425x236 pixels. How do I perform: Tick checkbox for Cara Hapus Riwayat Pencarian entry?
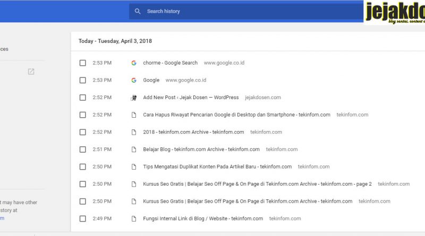(83, 115)
